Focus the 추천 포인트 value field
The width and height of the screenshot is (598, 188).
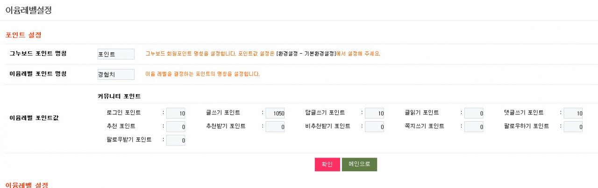tap(176, 127)
